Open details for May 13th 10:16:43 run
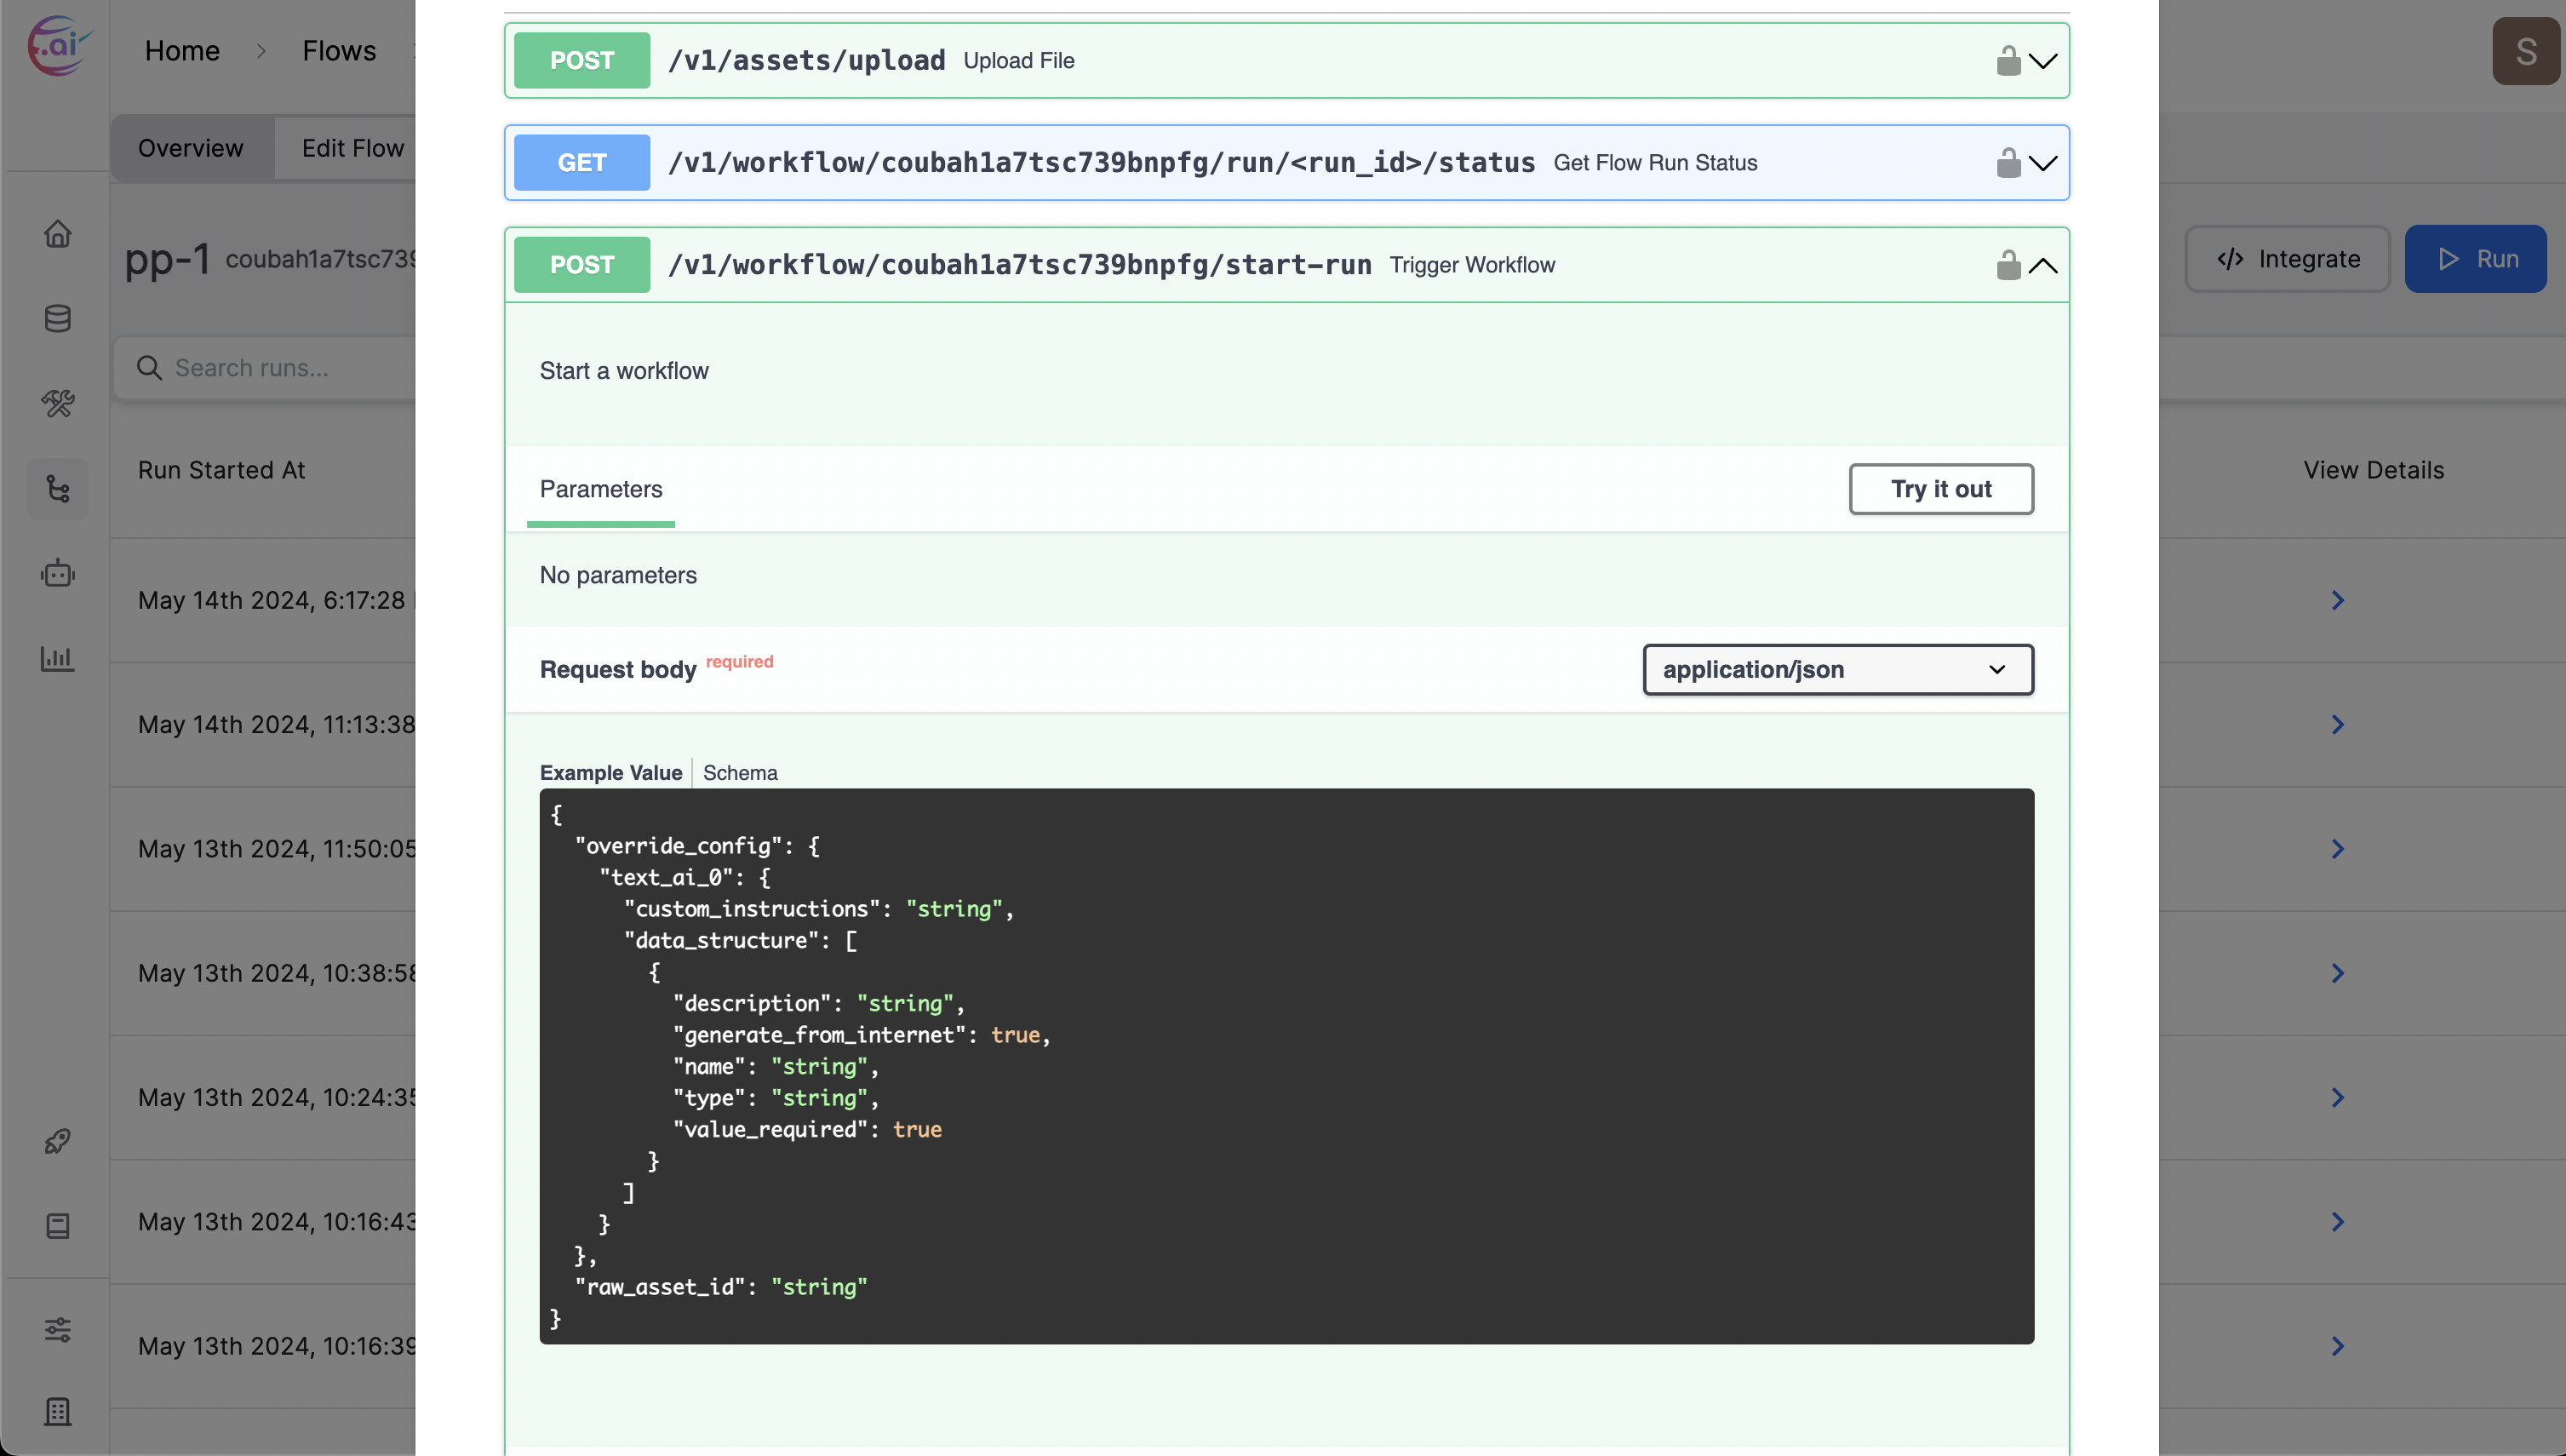 click(x=2338, y=1222)
